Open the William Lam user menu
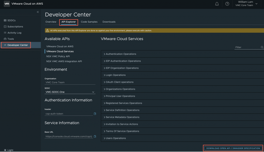 coord(247,4)
